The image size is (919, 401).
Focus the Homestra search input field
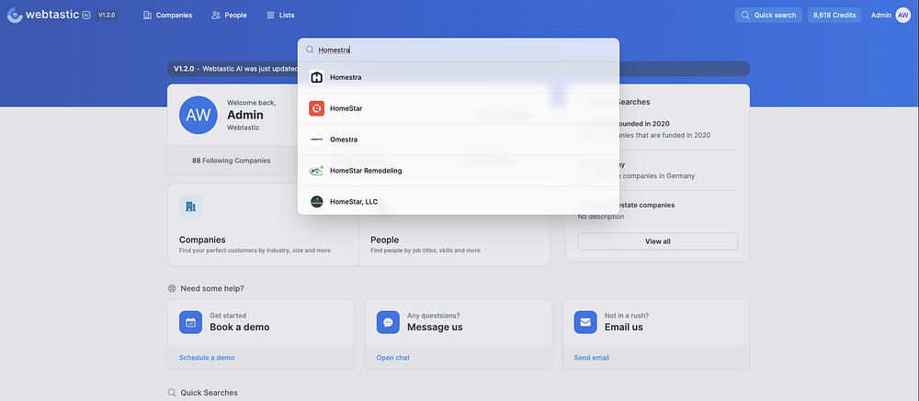459,50
